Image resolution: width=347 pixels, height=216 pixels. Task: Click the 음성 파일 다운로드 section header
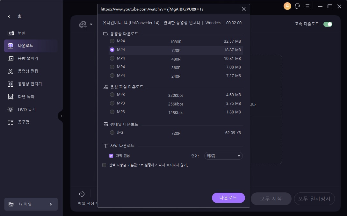click(127, 87)
